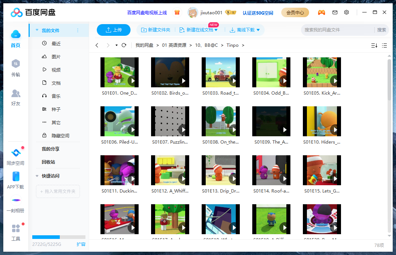Open the game controller icon
396x255 pixels.
click(x=322, y=12)
